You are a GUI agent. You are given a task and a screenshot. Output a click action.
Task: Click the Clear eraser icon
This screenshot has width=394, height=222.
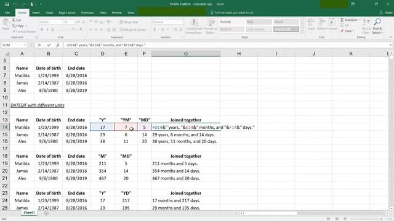point(342,31)
